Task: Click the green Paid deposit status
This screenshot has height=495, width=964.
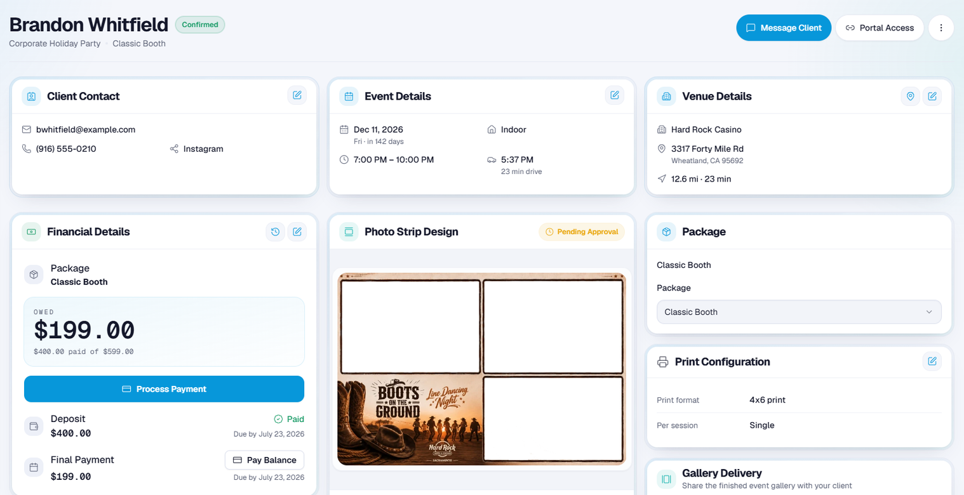Action: 289,419
